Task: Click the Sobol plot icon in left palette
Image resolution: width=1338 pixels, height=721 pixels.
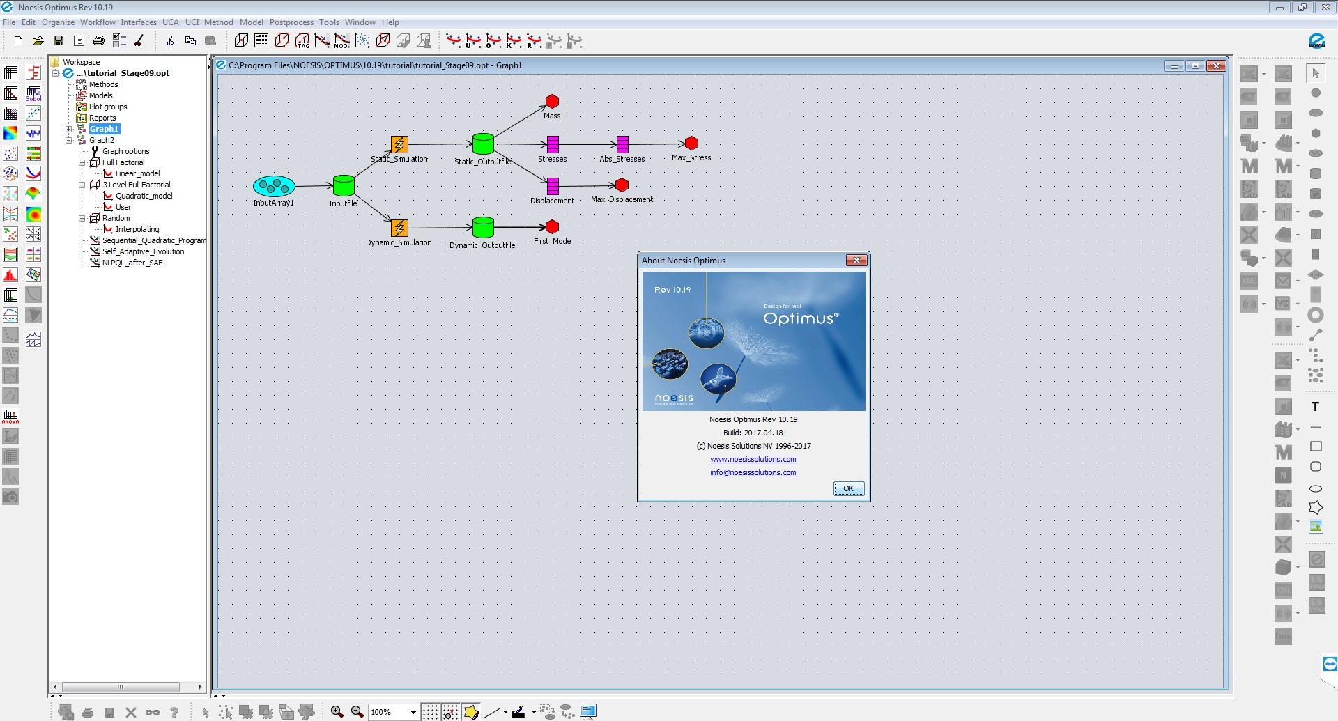Action: (33, 93)
